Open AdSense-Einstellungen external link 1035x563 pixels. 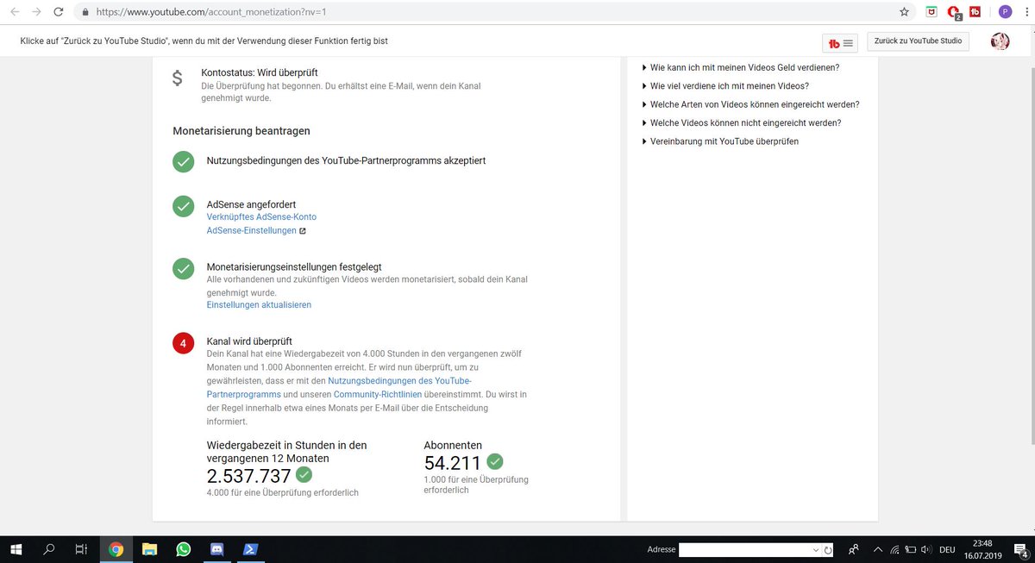click(x=256, y=231)
